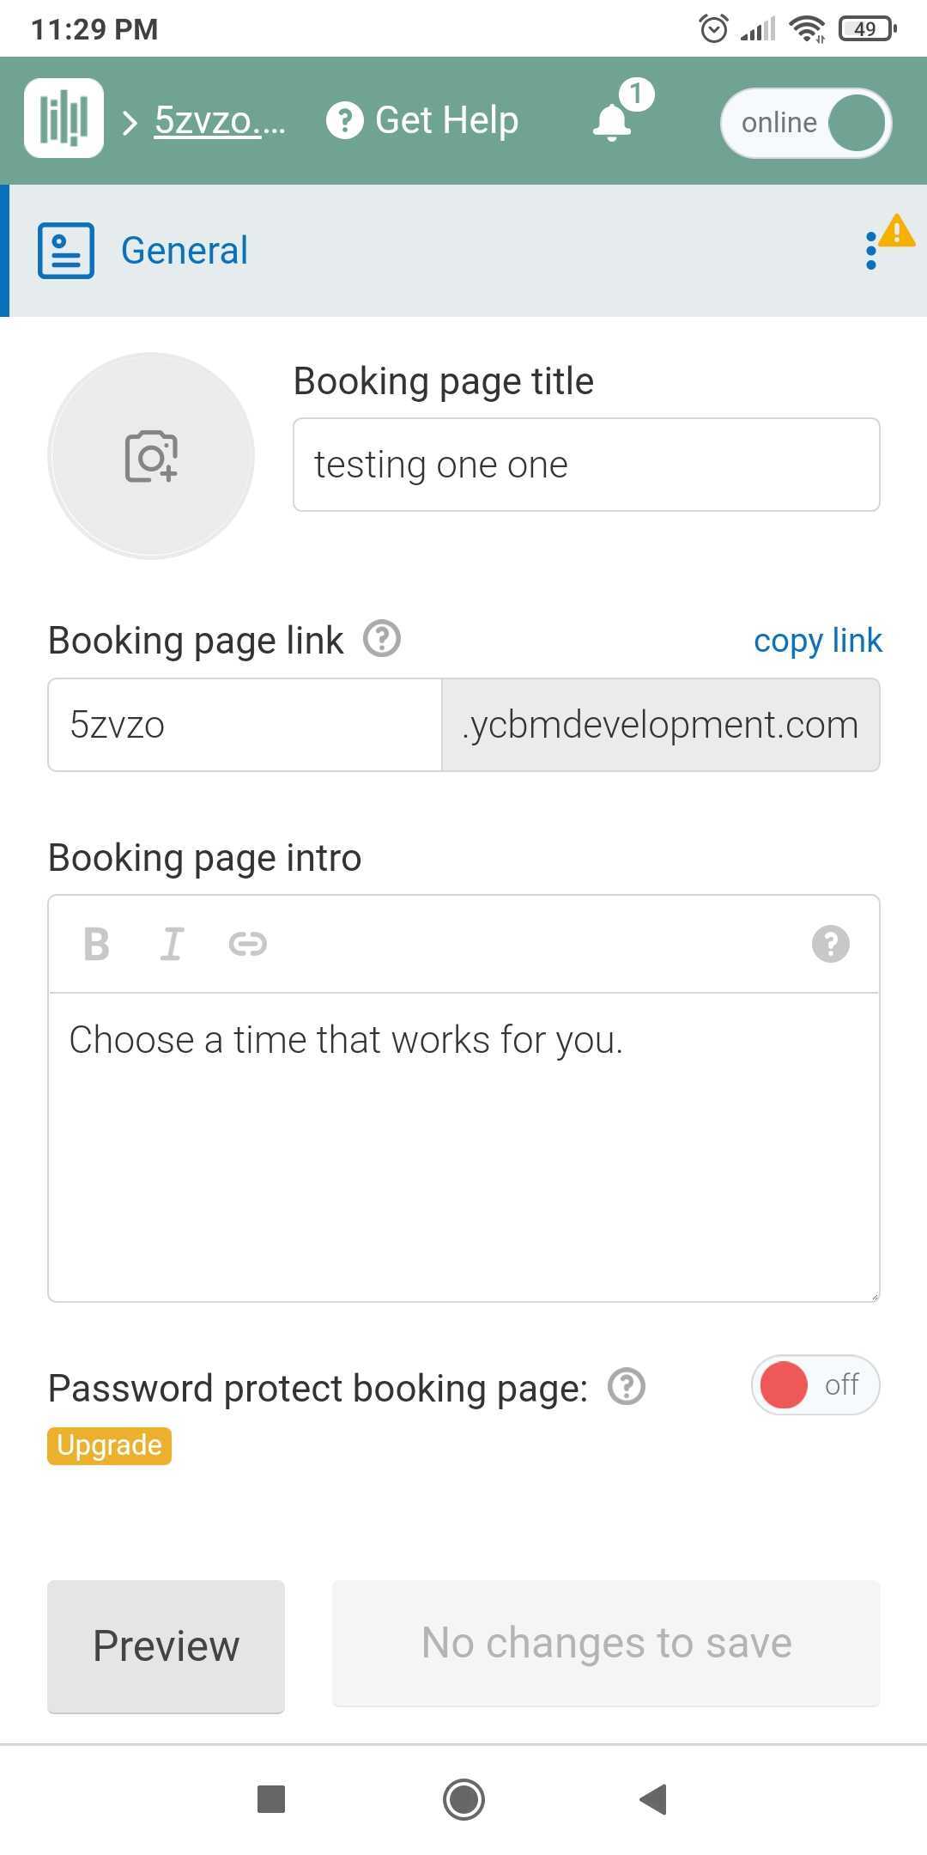Click the yellow Upgrade badge
927x1855 pixels.
[110, 1445]
